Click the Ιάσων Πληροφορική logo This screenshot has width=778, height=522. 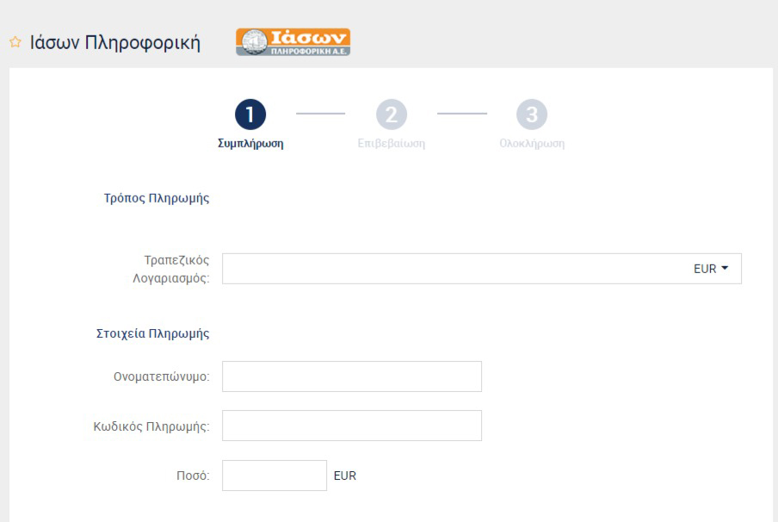coord(293,41)
